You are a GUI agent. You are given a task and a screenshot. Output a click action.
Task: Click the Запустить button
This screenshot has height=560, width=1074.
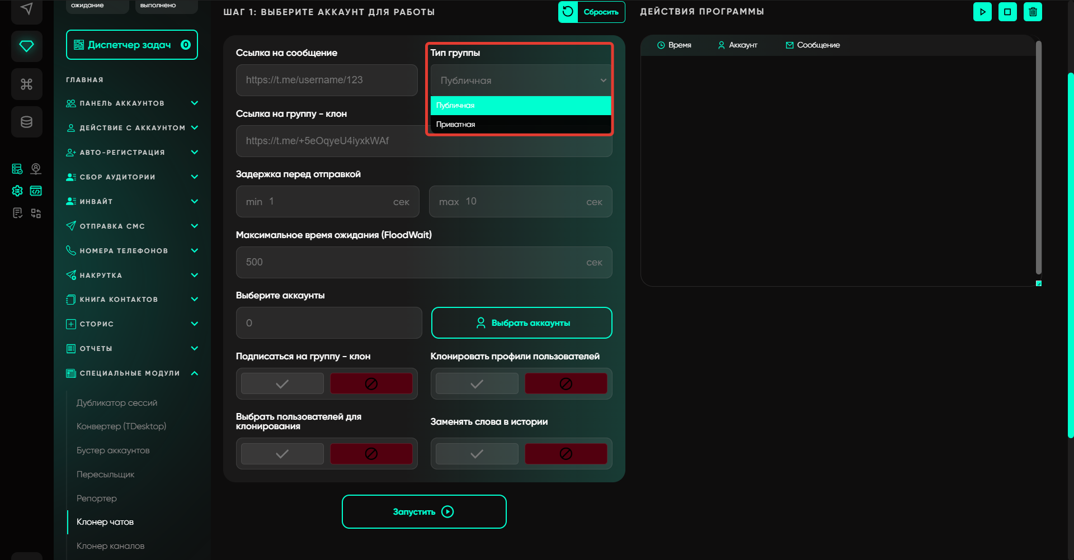pos(424,511)
